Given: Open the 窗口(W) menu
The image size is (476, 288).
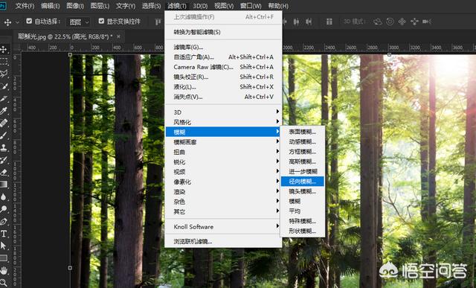Looking at the screenshot, I should (x=251, y=6).
